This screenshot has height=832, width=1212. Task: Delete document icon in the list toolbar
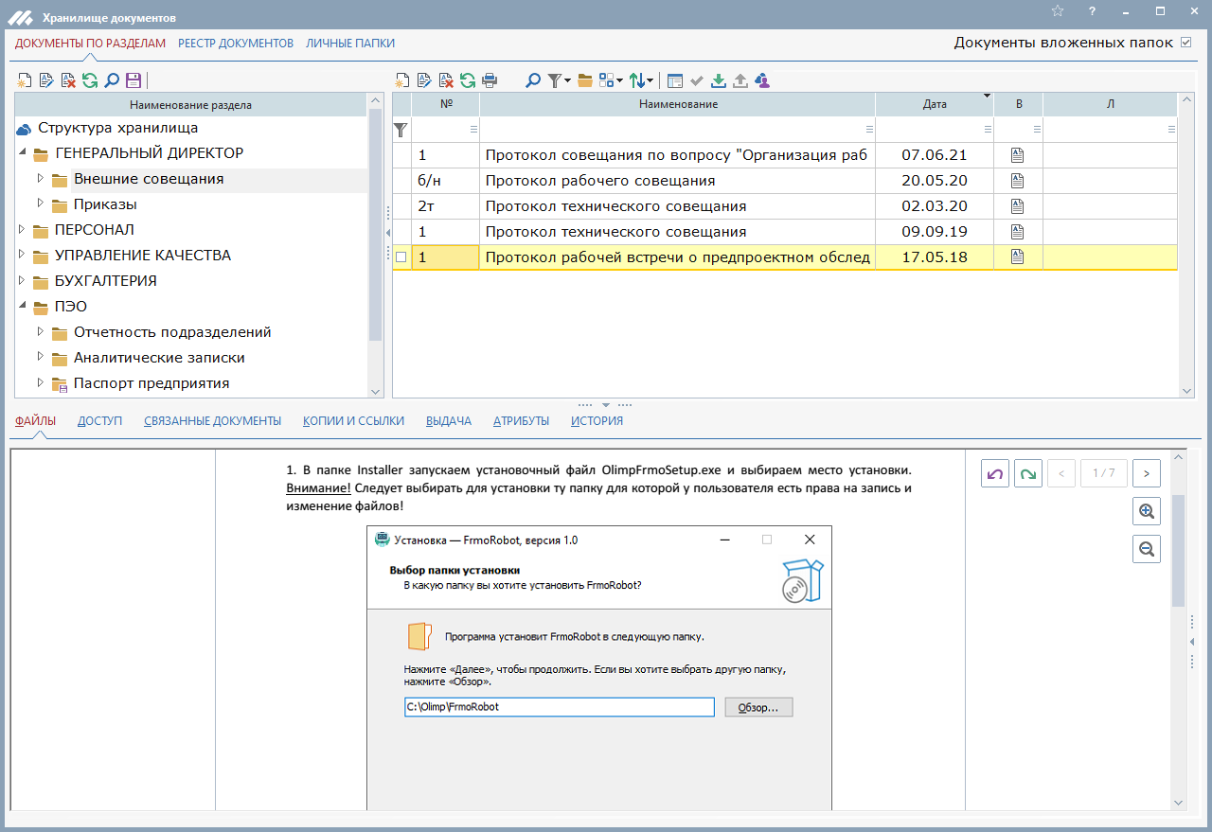(446, 80)
